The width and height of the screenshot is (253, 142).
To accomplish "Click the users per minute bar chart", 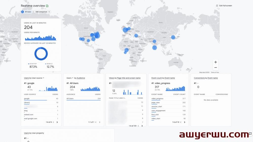I will coord(40,38).
